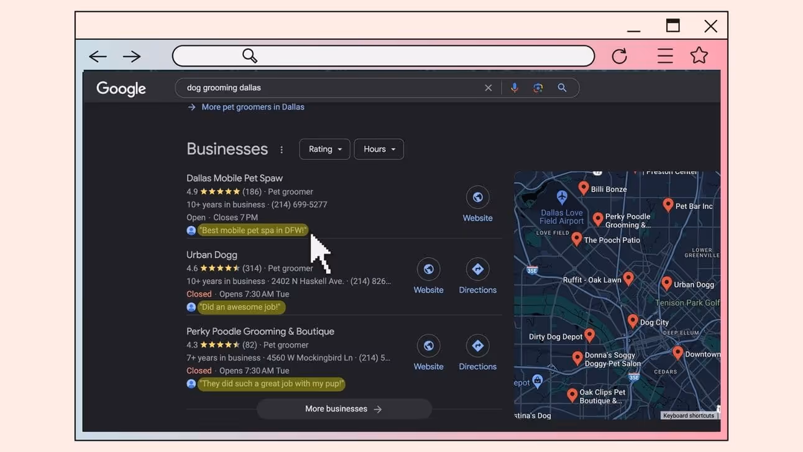This screenshot has width=803, height=452.
Task: Click phone number (214) 699-5277
Action: (x=300, y=205)
